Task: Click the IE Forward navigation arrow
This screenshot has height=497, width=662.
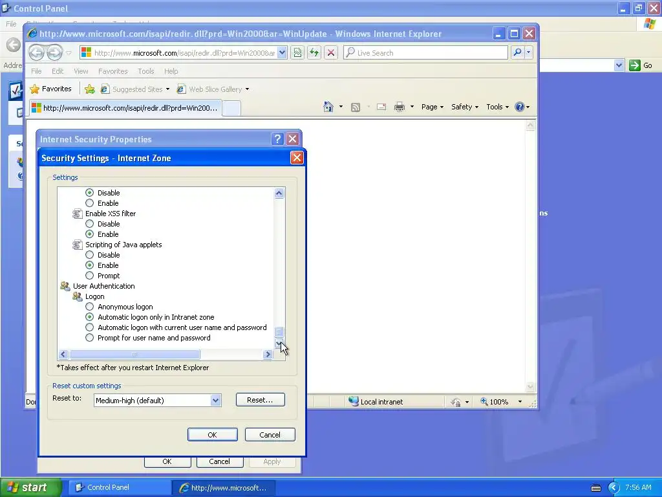Action: click(54, 53)
